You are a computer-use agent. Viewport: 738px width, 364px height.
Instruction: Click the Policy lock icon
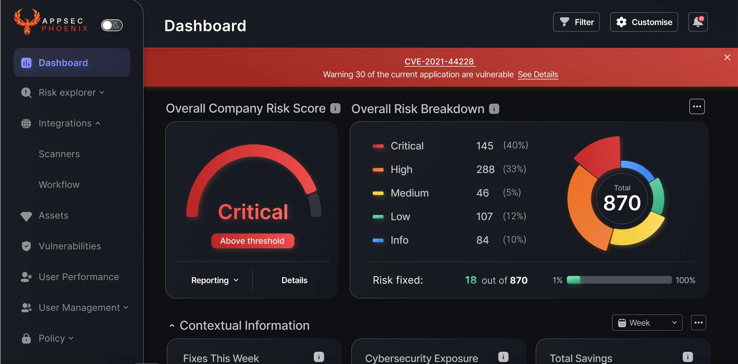click(26, 338)
